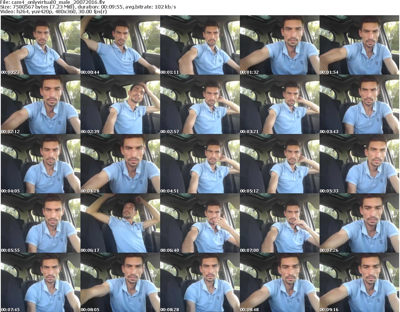The image size is (400, 312).
Task: Choose the frame at 00:08:48
Action: tap(280, 282)
